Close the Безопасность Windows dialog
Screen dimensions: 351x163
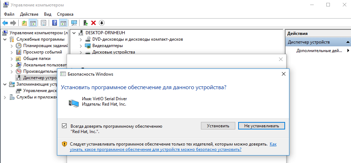click(x=283, y=74)
